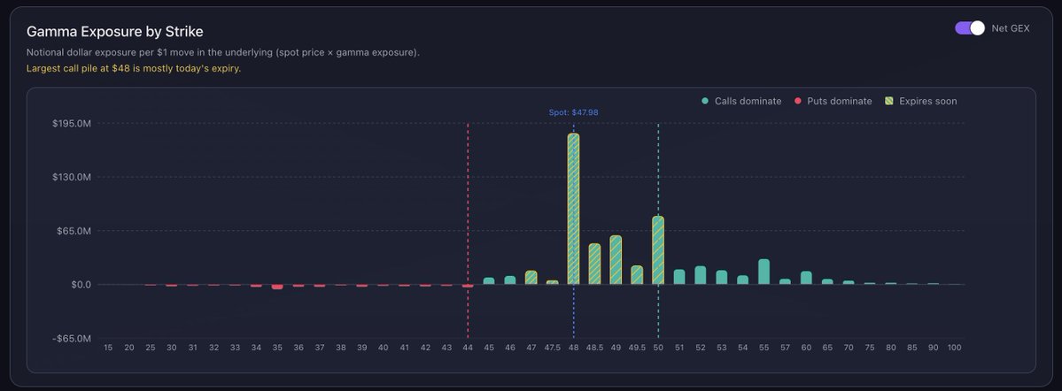Click the Largest call pile at $48 note
The width and height of the screenshot is (1062, 391).
coord(134,68)
